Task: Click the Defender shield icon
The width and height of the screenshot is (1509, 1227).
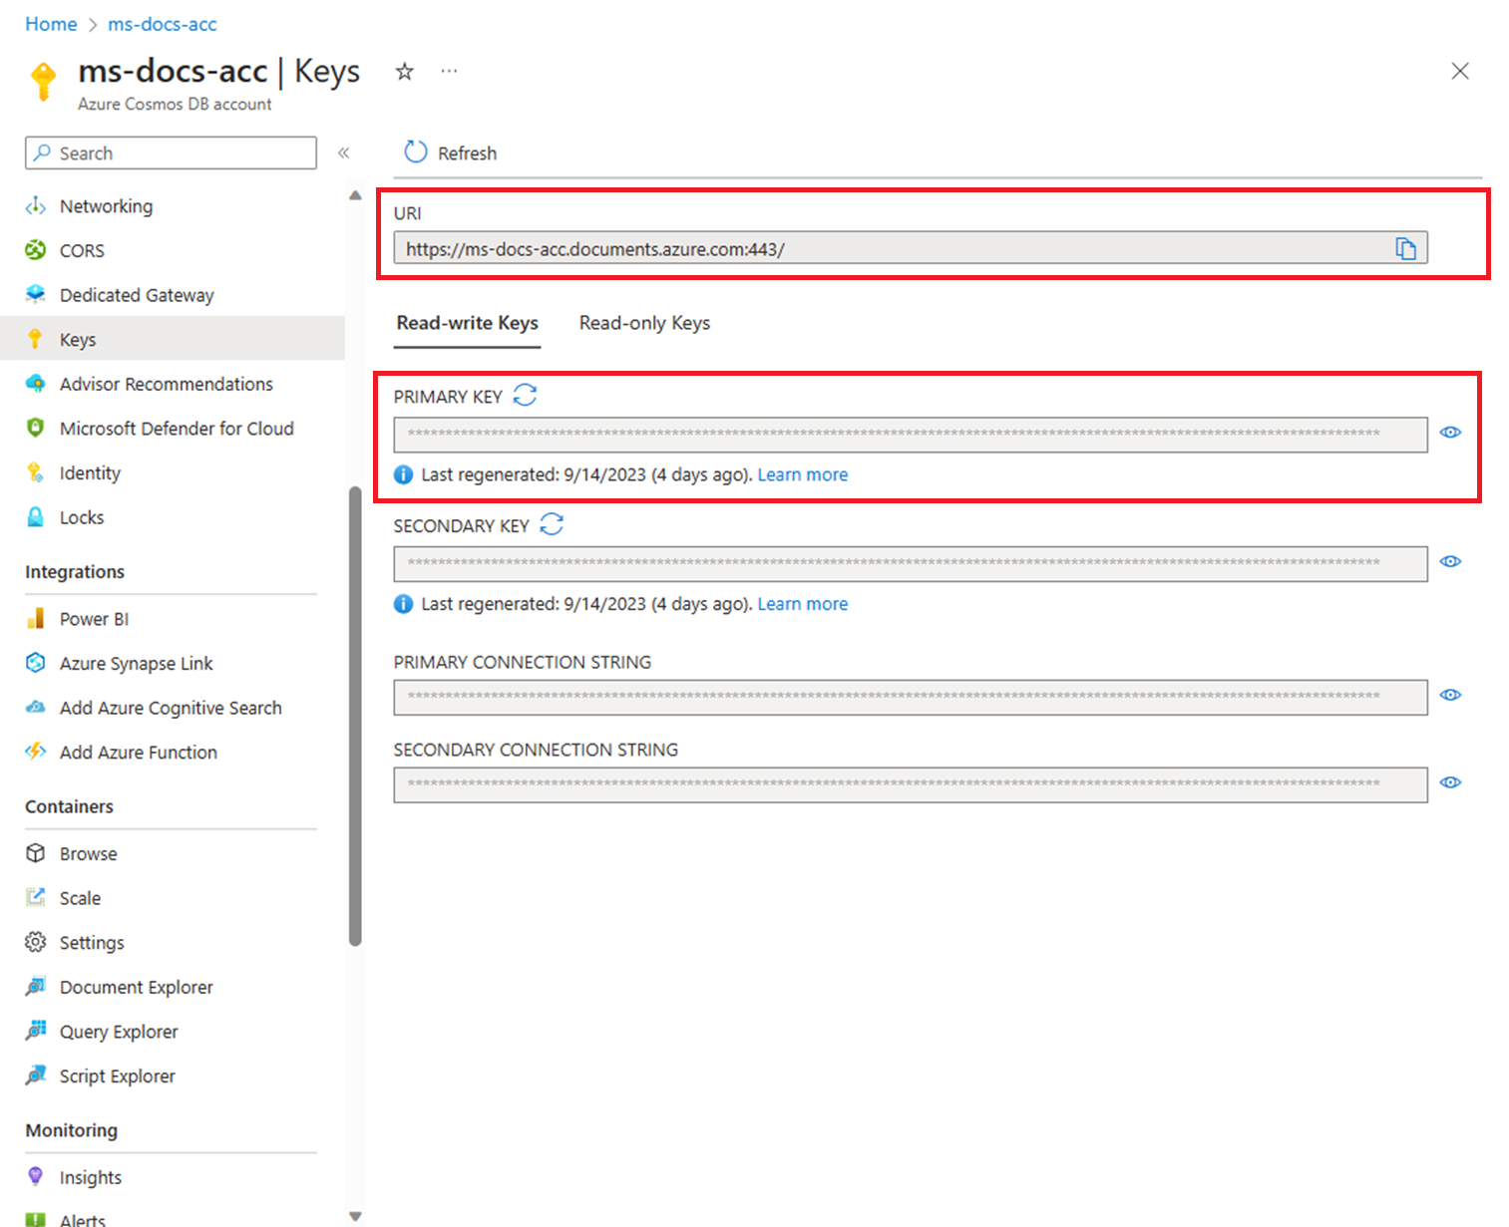Action: [36, 428]
